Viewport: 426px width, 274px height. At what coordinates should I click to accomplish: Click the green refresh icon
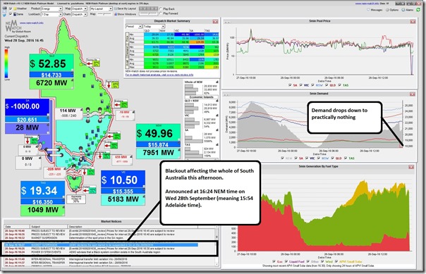418,9
